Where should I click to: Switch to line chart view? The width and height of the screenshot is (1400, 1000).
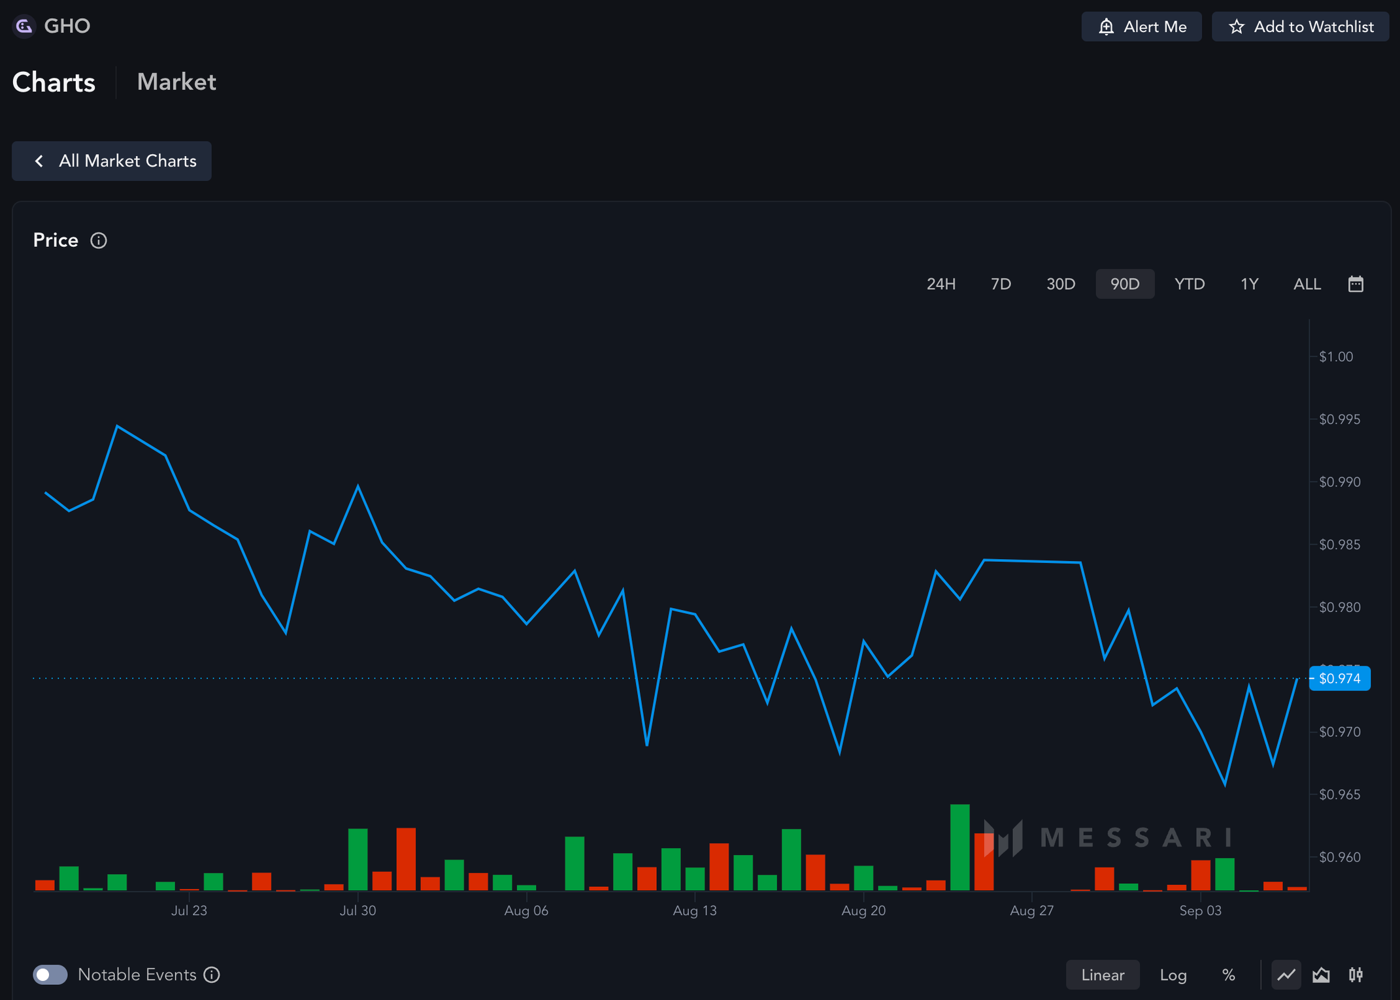[1286, 975]
